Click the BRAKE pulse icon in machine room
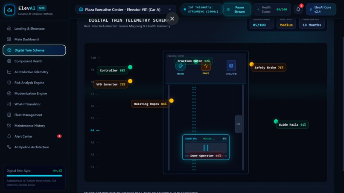The width and height of the screenshot is (344, 193). click(x=206, y=66)
